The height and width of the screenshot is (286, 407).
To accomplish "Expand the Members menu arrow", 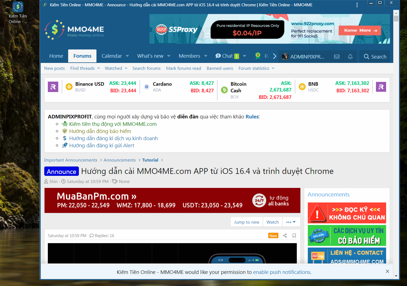I will click(x=206, y=56).
